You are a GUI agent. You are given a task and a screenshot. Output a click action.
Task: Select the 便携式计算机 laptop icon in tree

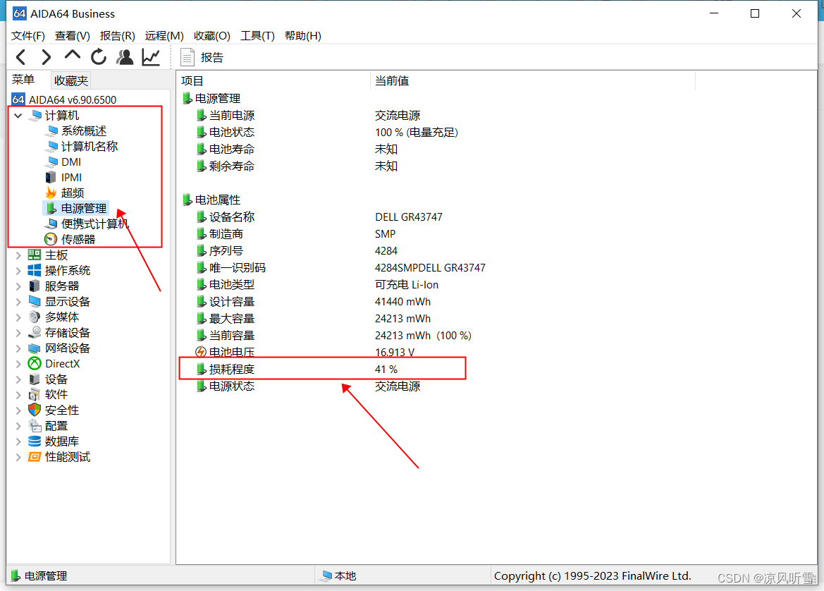tap(51, 224)
